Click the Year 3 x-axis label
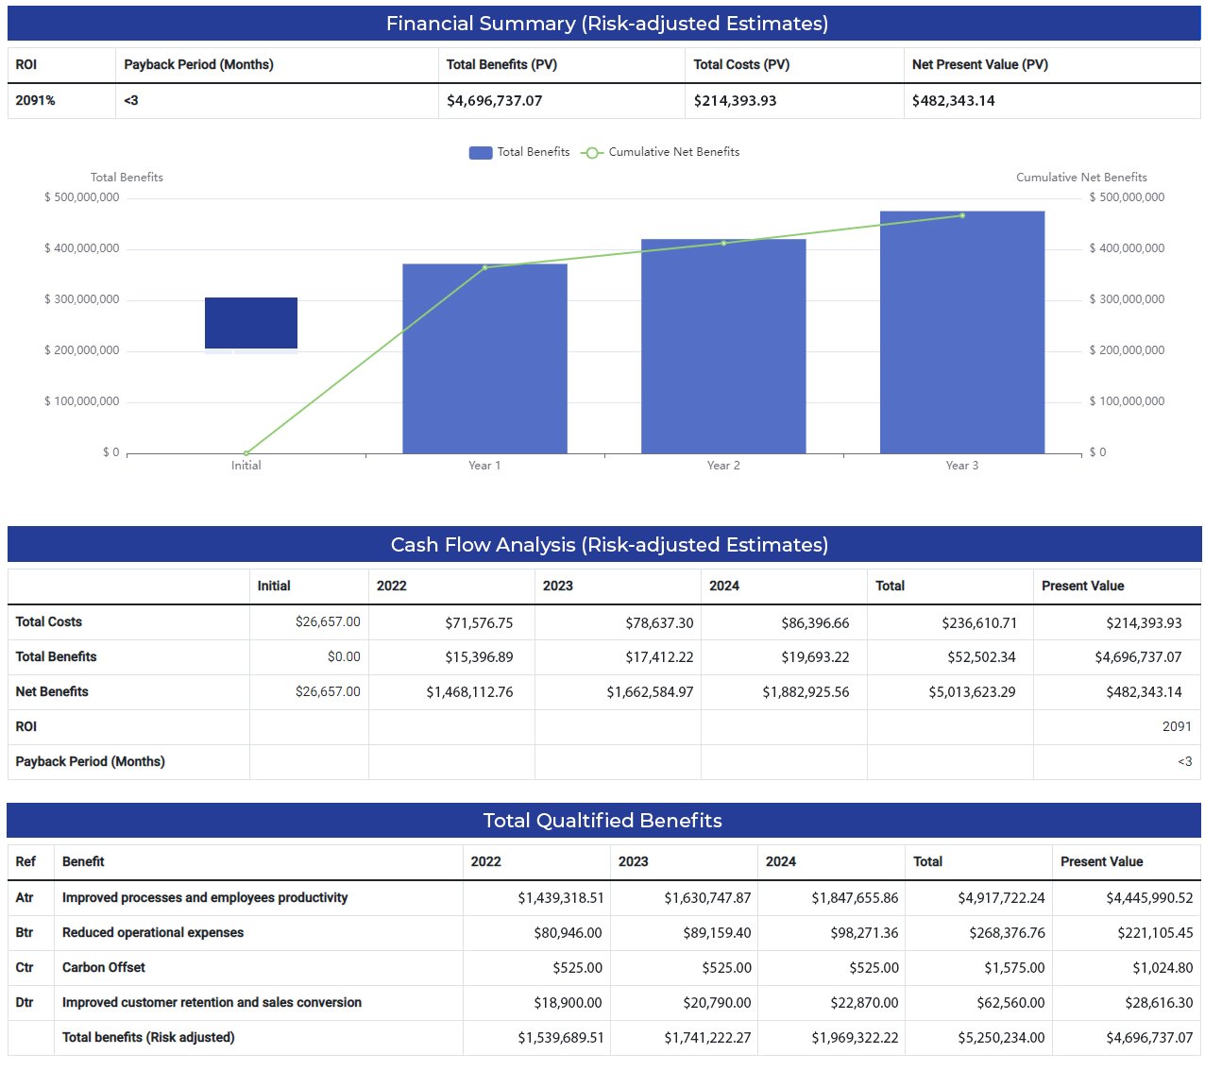This screenshot has width=1205, height=1071. point(962,466)
